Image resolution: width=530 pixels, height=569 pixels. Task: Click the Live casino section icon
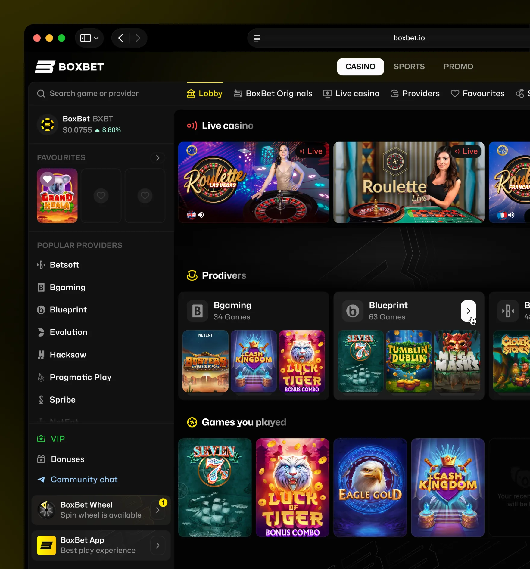coord(192,126)
